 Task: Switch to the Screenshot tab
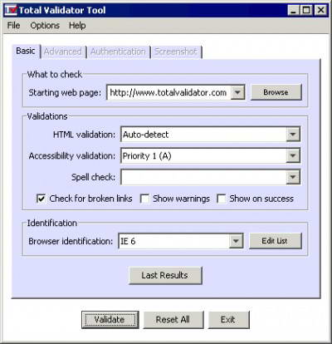(x=176, y=52)
